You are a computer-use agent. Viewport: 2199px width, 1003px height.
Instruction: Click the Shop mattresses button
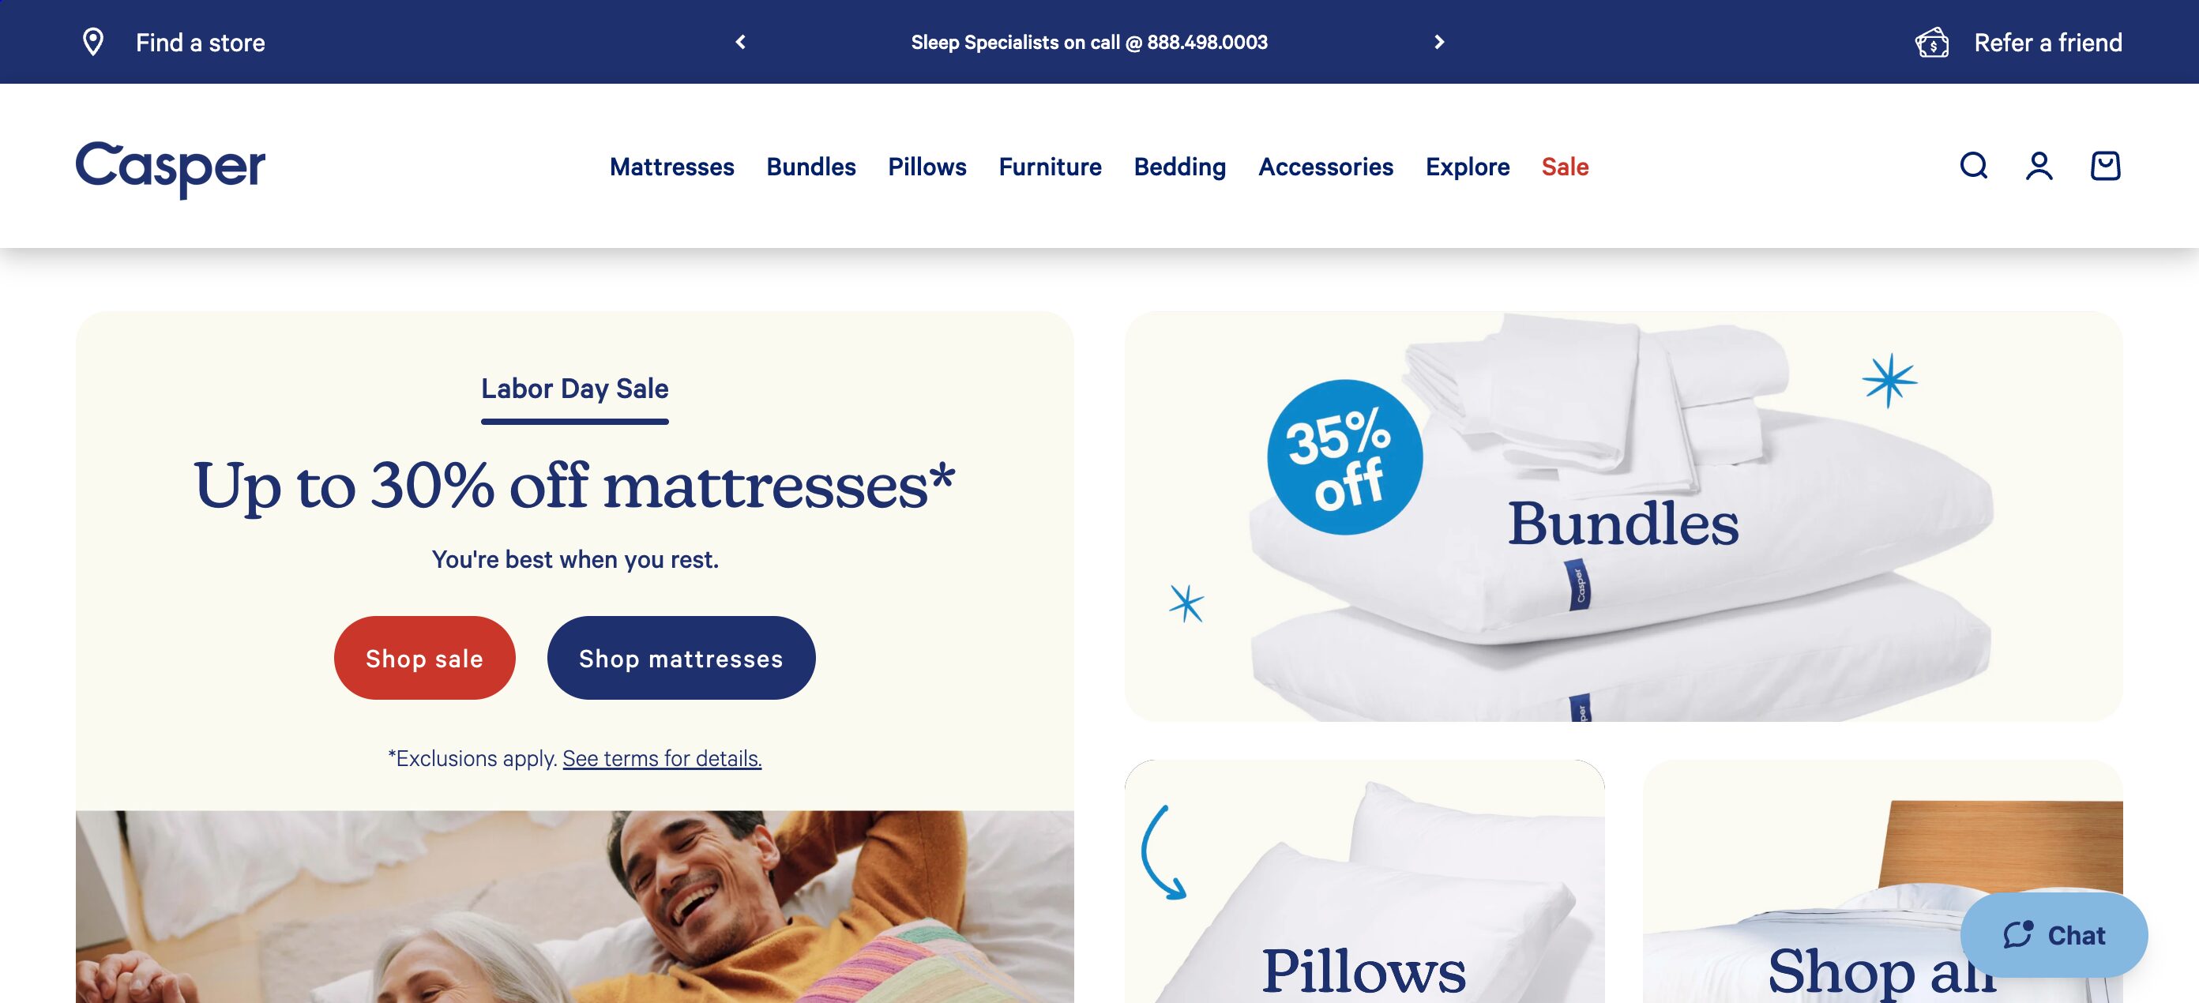[681, 658]
